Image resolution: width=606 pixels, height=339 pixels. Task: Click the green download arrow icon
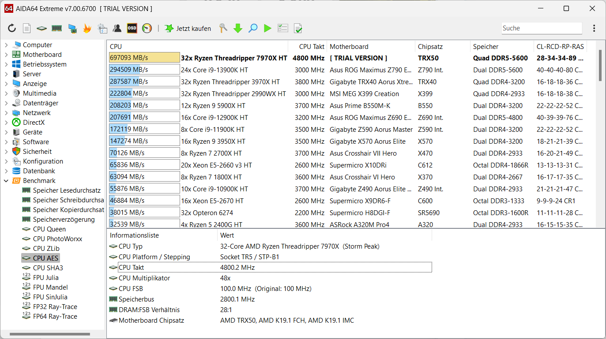238,28
